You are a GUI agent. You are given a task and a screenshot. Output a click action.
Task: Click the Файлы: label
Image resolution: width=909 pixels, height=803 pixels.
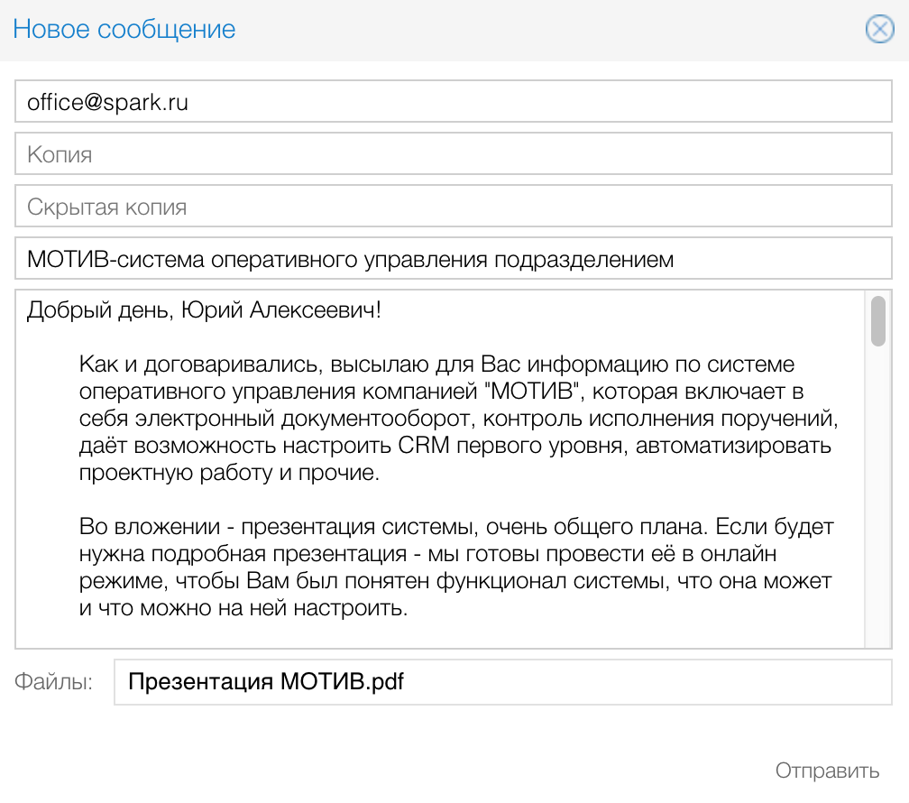(53, 682)
